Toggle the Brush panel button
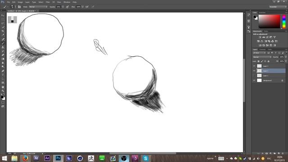288x162 pixels. (19, 7)
